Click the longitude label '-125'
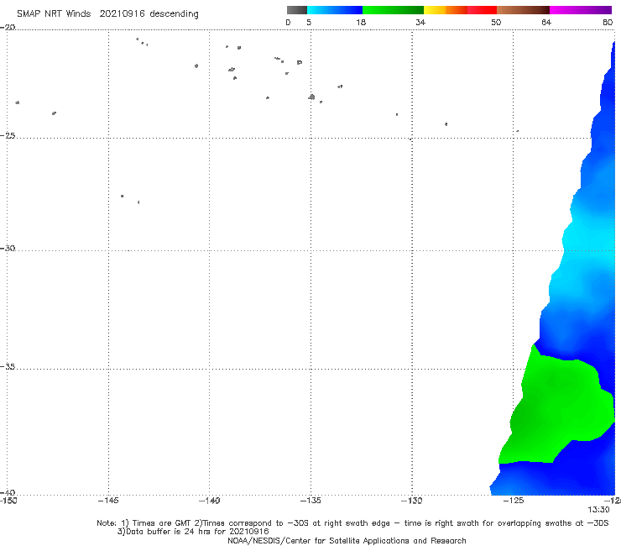Screen dimensions: 621x546 click(x=514, y=501)
